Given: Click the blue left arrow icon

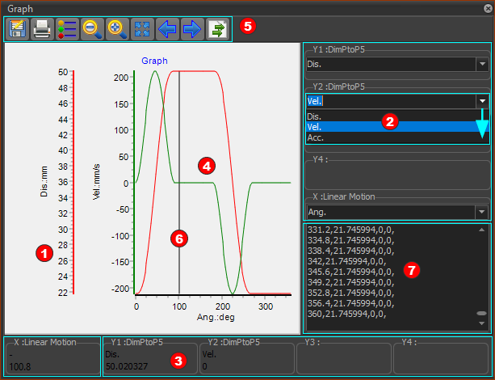Looking at the screenshot, I should 167,29.
